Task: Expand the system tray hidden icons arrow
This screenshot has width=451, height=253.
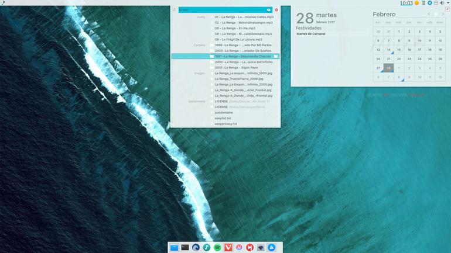Action: click(x=449, y=2)
